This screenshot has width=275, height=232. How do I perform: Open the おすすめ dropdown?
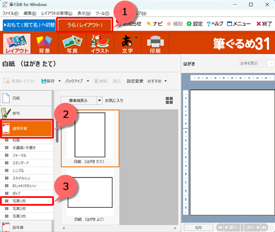coord(157,81)
